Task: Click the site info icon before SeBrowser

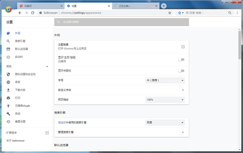Action: pyautogui.click(x=40, y=13)
